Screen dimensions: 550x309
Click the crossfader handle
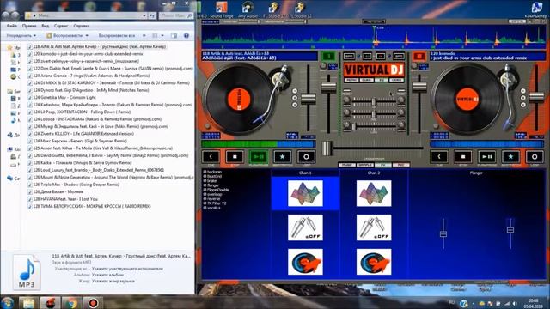[x=327, y=148]
